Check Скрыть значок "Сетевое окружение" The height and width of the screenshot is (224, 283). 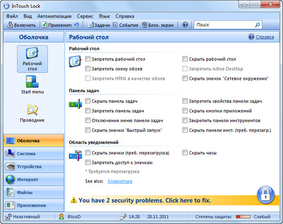pos(185,78)
